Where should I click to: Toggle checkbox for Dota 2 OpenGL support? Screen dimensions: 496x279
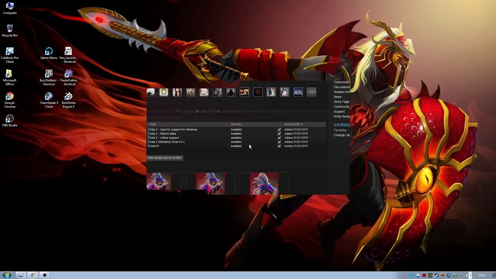(x=279, y=129)
